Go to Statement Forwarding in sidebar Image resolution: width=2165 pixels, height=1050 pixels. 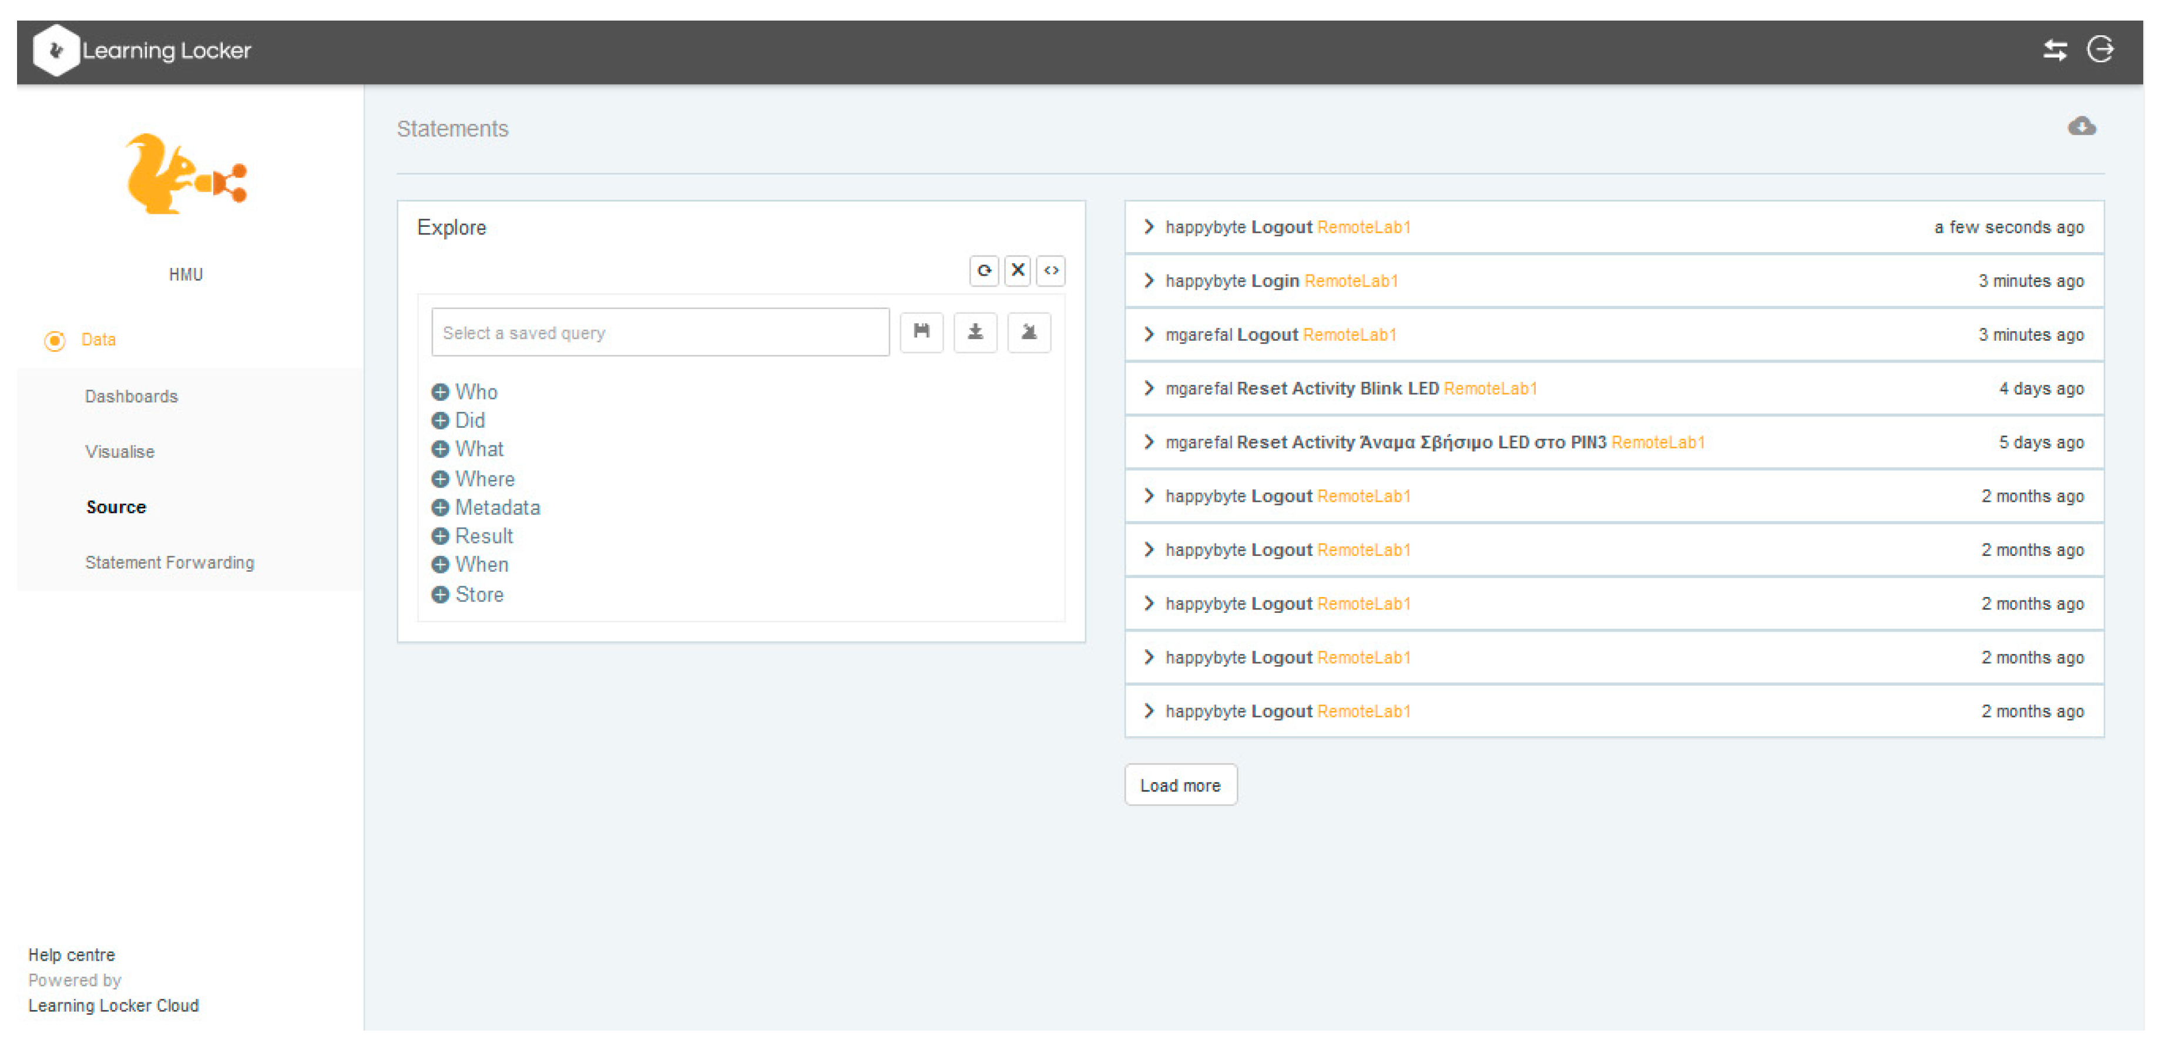tap(169, 562)
